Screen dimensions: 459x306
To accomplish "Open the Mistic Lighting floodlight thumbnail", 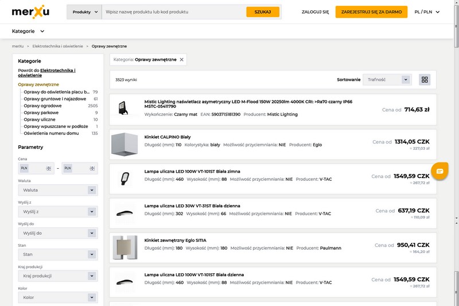I will pyautogui.click(x=123, y=108).
